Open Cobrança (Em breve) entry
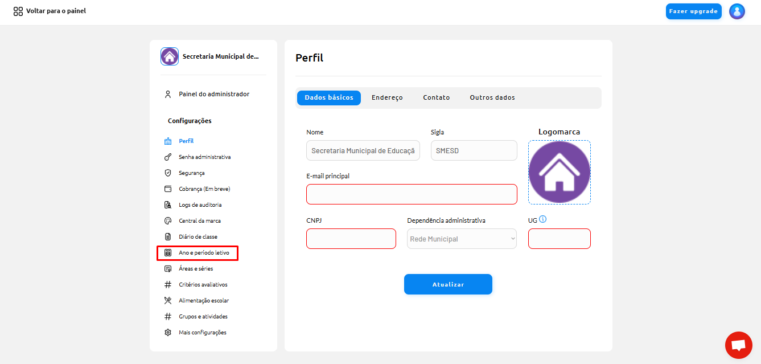The height and width of the screenshot is (364, 761). 204,189
